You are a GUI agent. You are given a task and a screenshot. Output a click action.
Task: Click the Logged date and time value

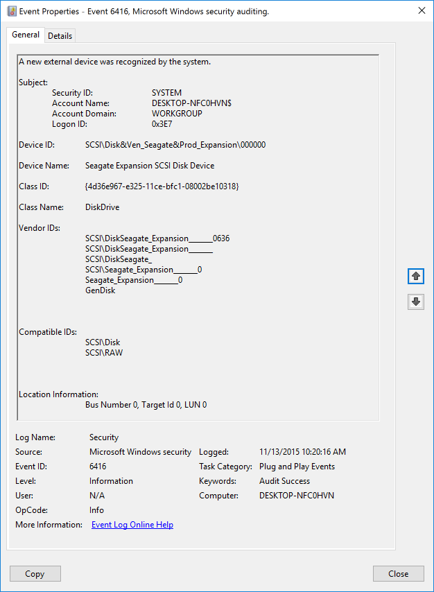(x=302, y=452)
